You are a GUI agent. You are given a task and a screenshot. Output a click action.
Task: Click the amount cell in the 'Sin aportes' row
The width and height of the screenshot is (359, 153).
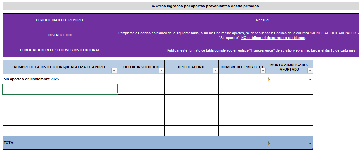click(289, 79)
